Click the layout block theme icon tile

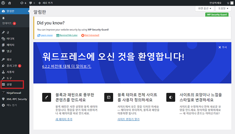click(109, 97)
